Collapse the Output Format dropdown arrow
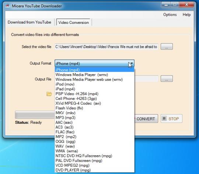Screen dimensions: 199x174 point(131,63)
